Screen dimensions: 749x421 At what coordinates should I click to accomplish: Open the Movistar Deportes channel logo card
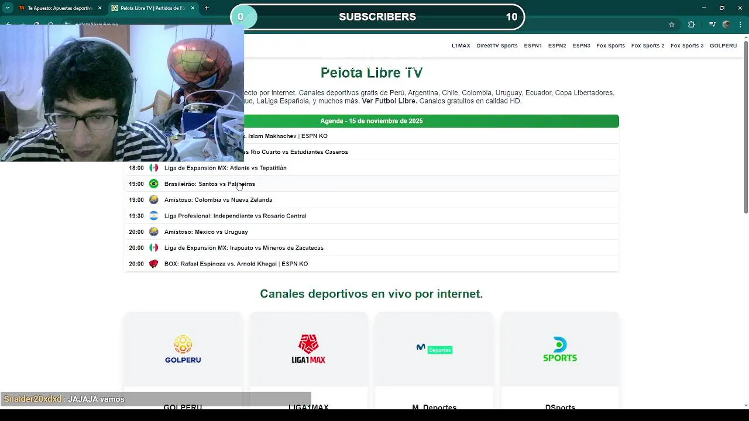tap(434, 349)
